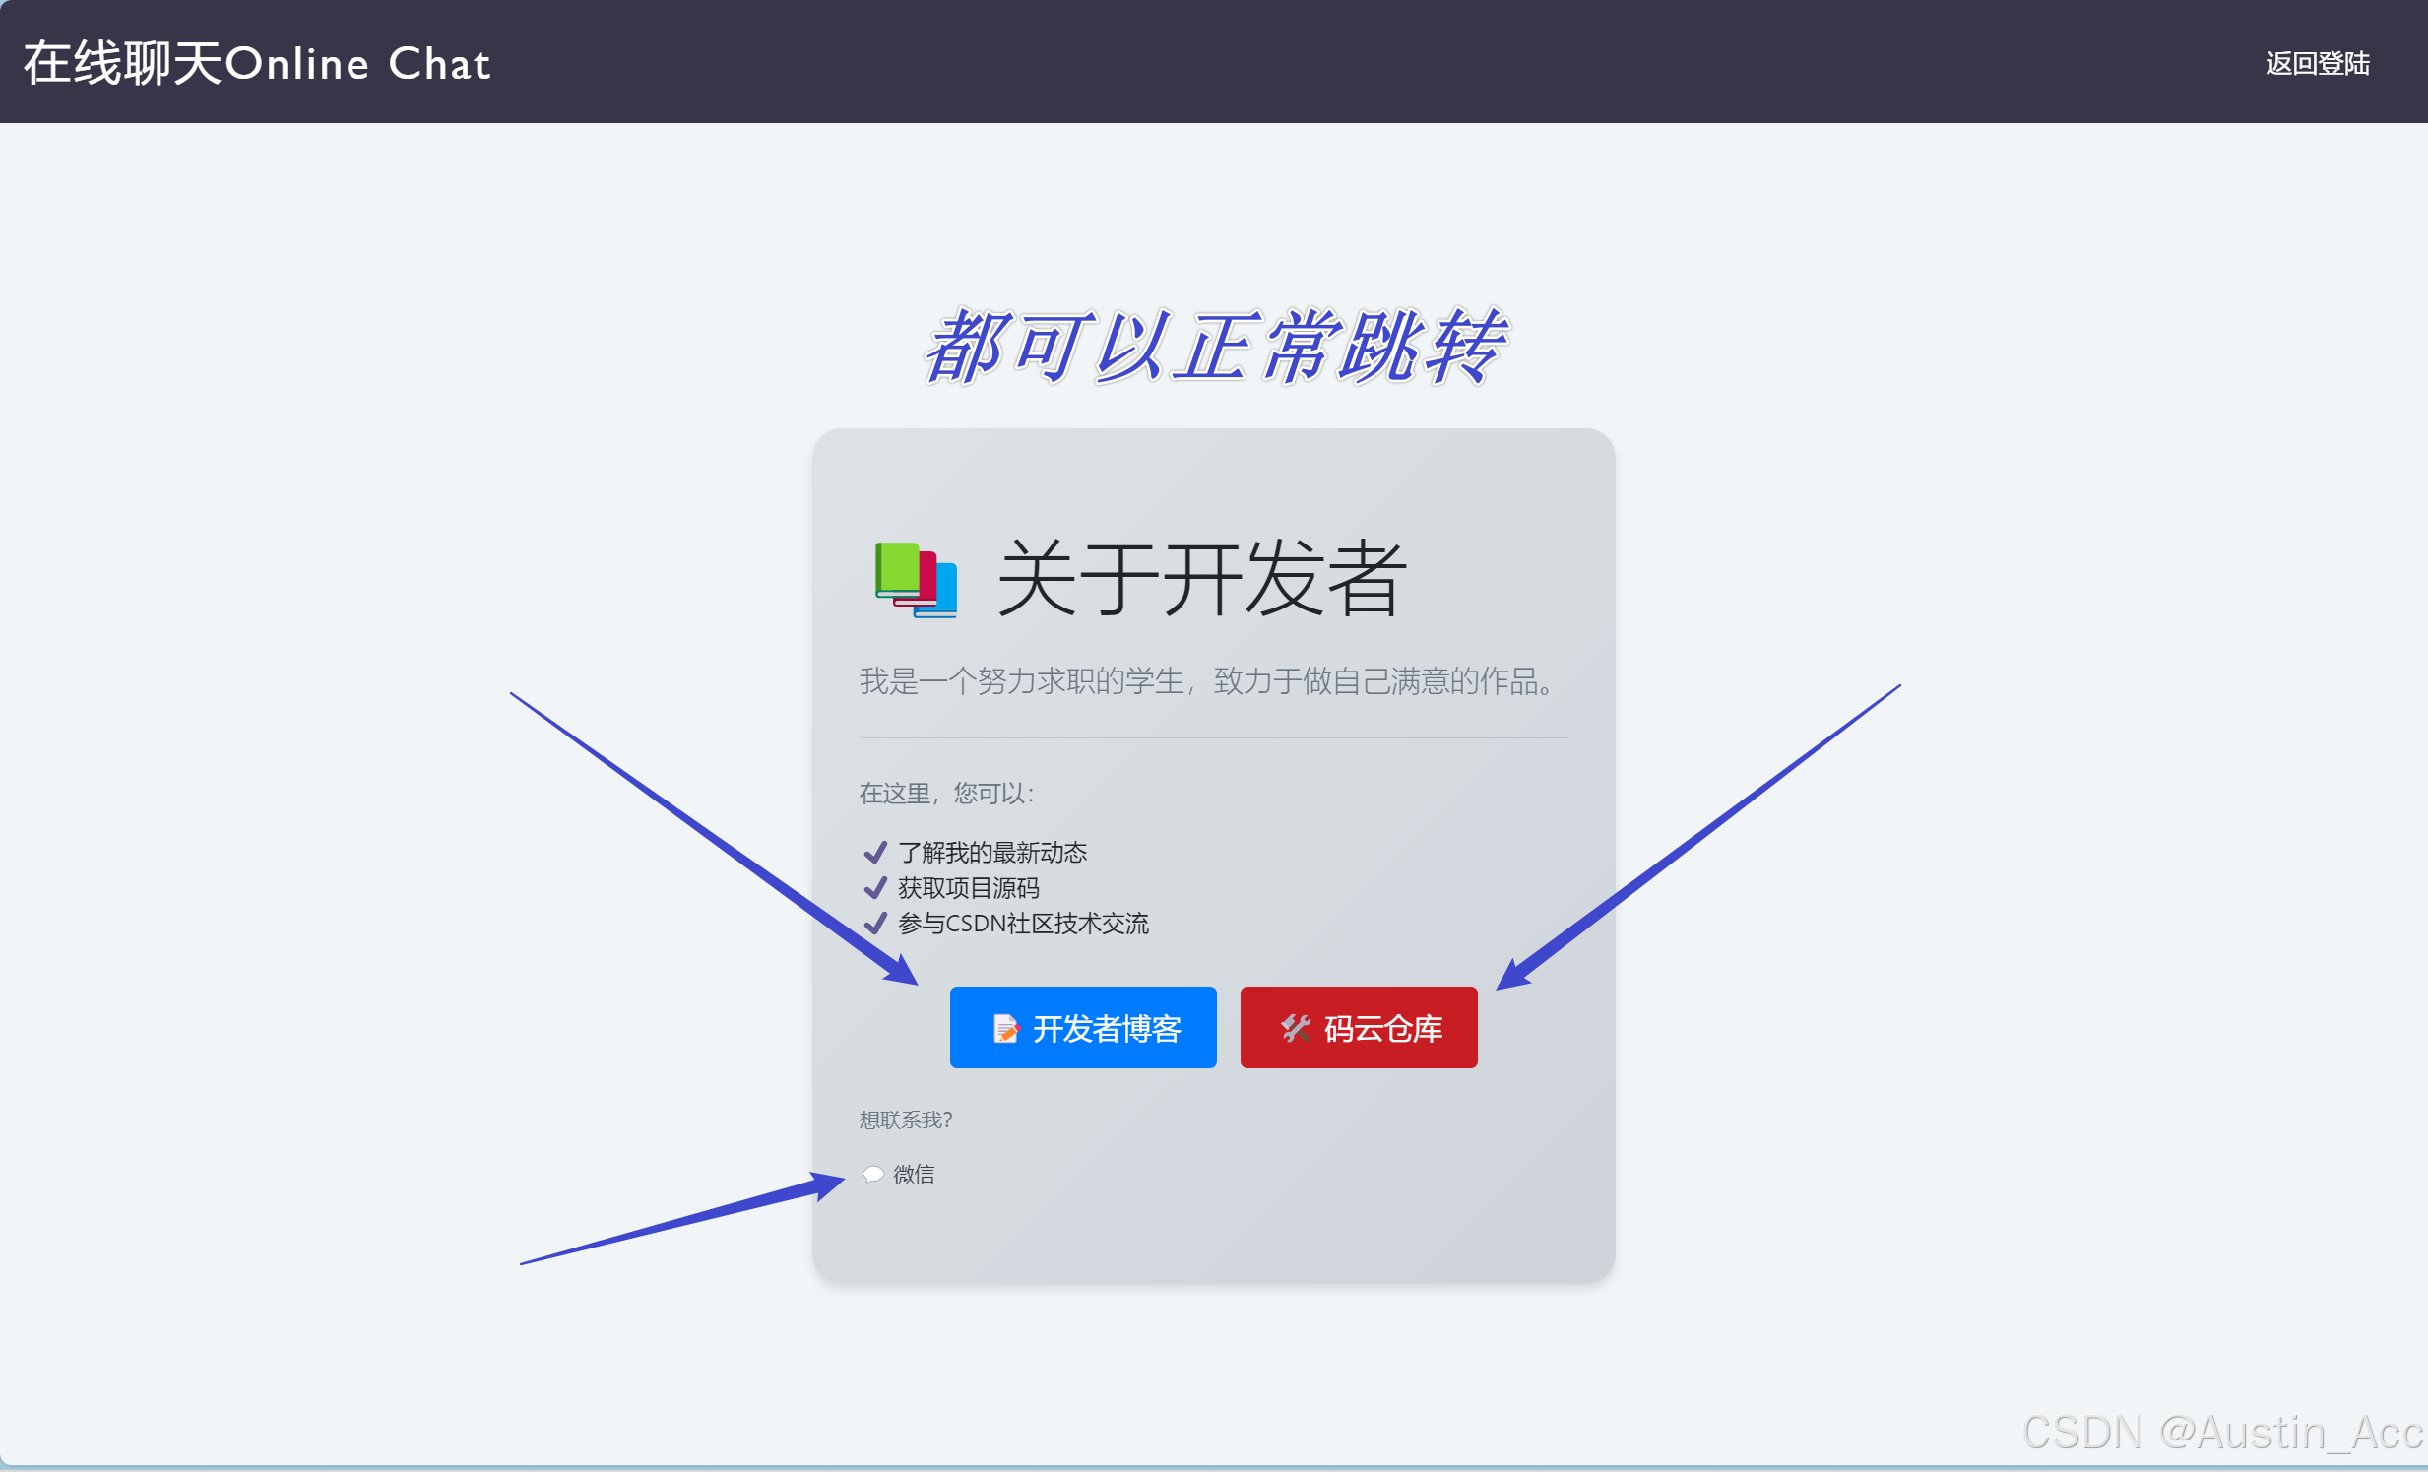Open the 开发者博客 button

pyautogui.click(x=1083, y=1028)
